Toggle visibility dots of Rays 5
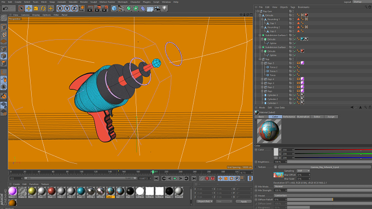The width and height of the screenshot is (372, 209). 293,63
